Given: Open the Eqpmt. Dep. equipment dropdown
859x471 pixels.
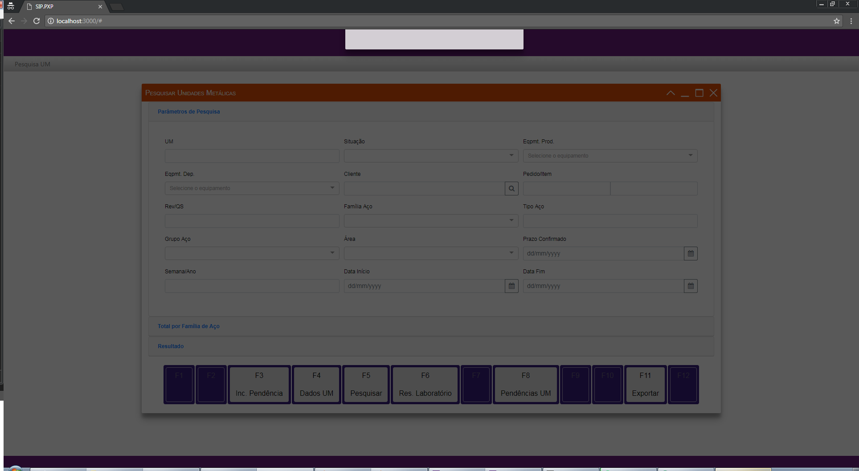Looking at the screenshot, I should (x=252, y=188).
